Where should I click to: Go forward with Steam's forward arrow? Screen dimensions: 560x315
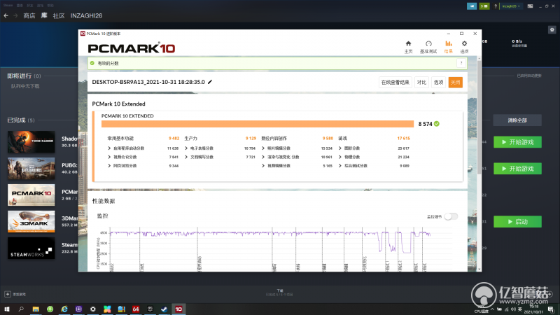[x=15, y=15]
